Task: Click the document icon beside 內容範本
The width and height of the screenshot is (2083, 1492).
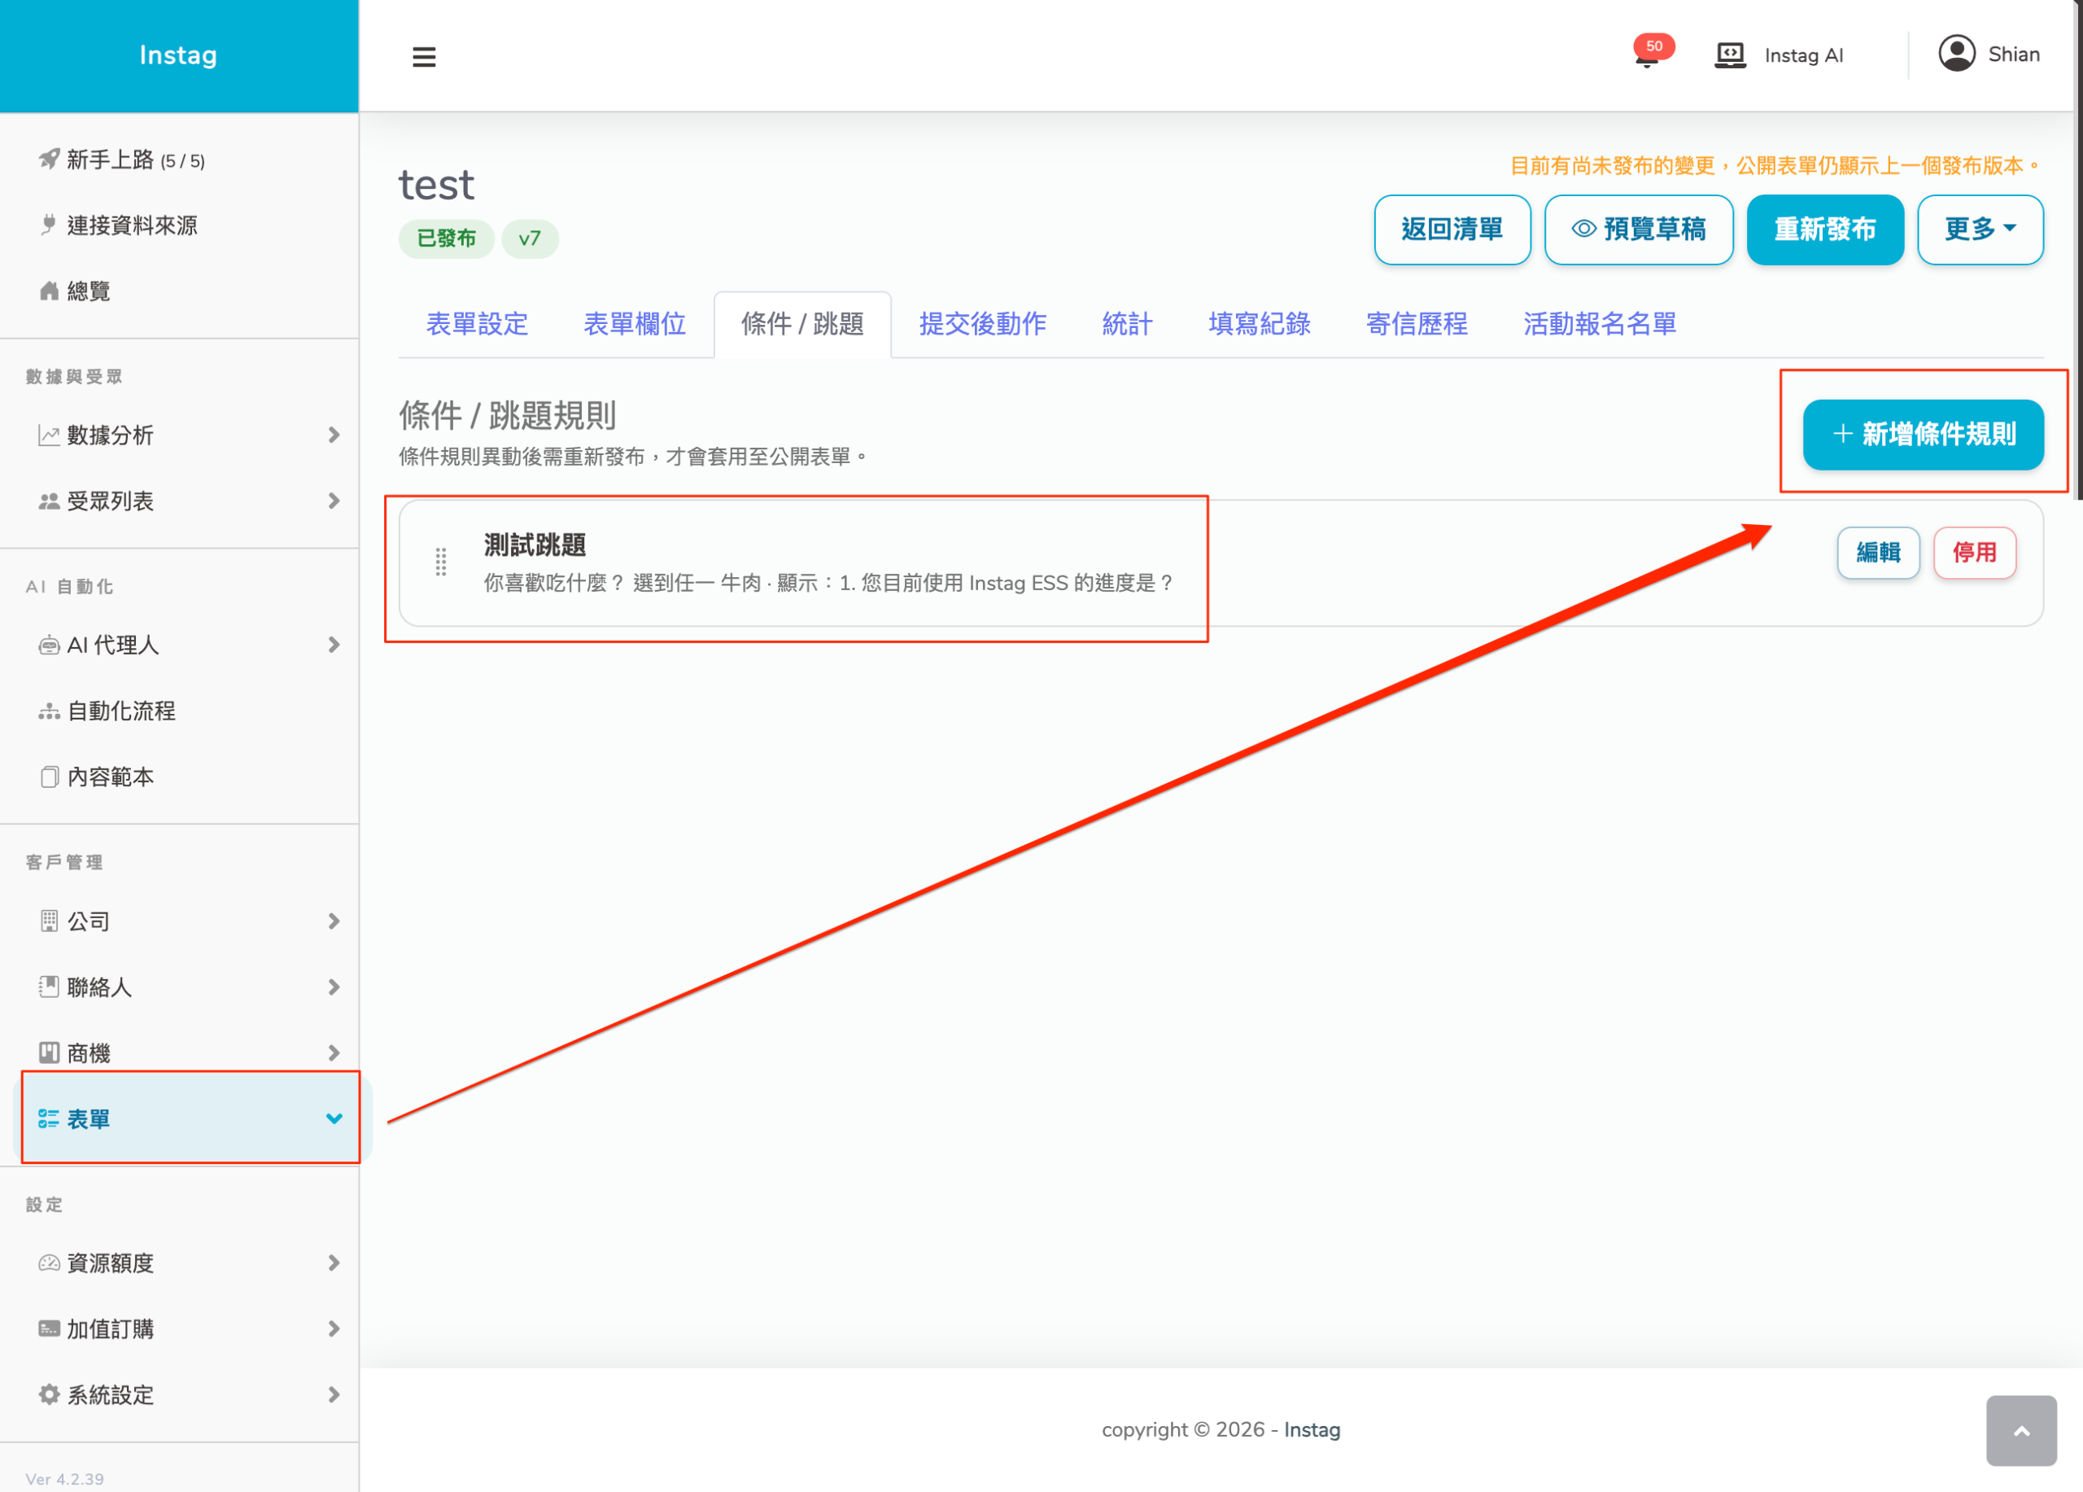Action: [x=49, y=777]
